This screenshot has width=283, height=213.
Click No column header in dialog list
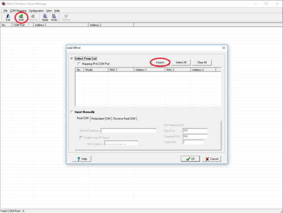click(x=79, y=70)
